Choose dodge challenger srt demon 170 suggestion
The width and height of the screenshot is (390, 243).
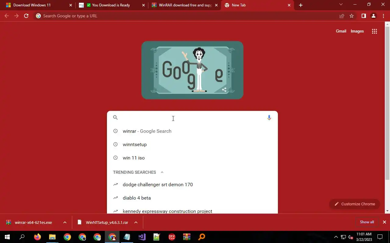(x=192, y=185)
